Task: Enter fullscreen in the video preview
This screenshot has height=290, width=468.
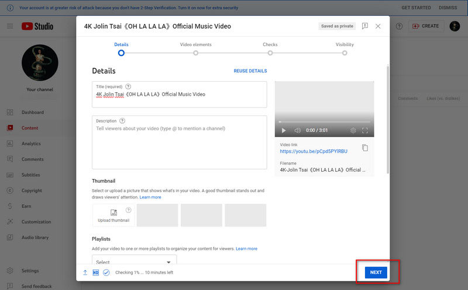Action: 364,130
